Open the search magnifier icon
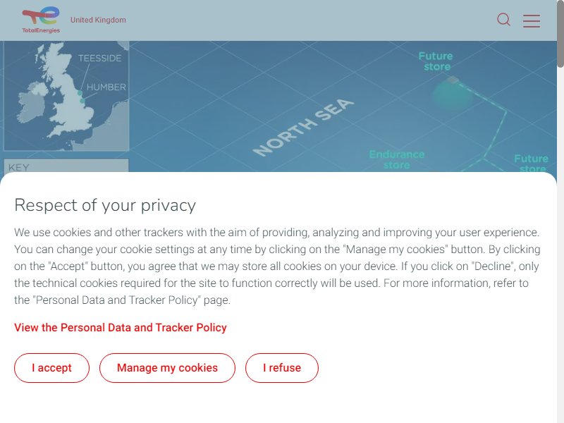The height and width of the screenshot is (423, 564). (503, 20)
